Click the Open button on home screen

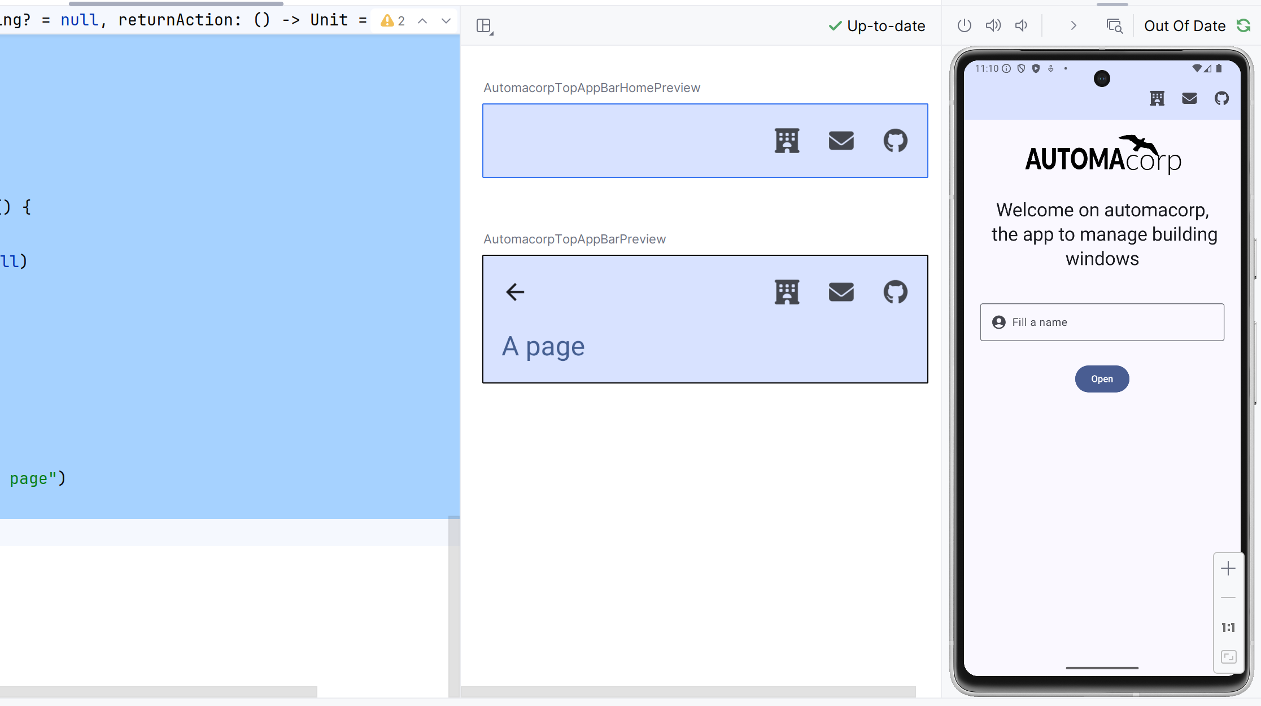pos(1102,378)
